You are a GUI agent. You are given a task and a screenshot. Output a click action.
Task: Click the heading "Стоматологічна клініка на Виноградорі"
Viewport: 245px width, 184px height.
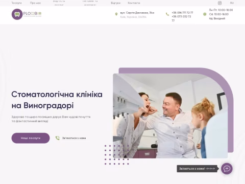coord(57,100)
